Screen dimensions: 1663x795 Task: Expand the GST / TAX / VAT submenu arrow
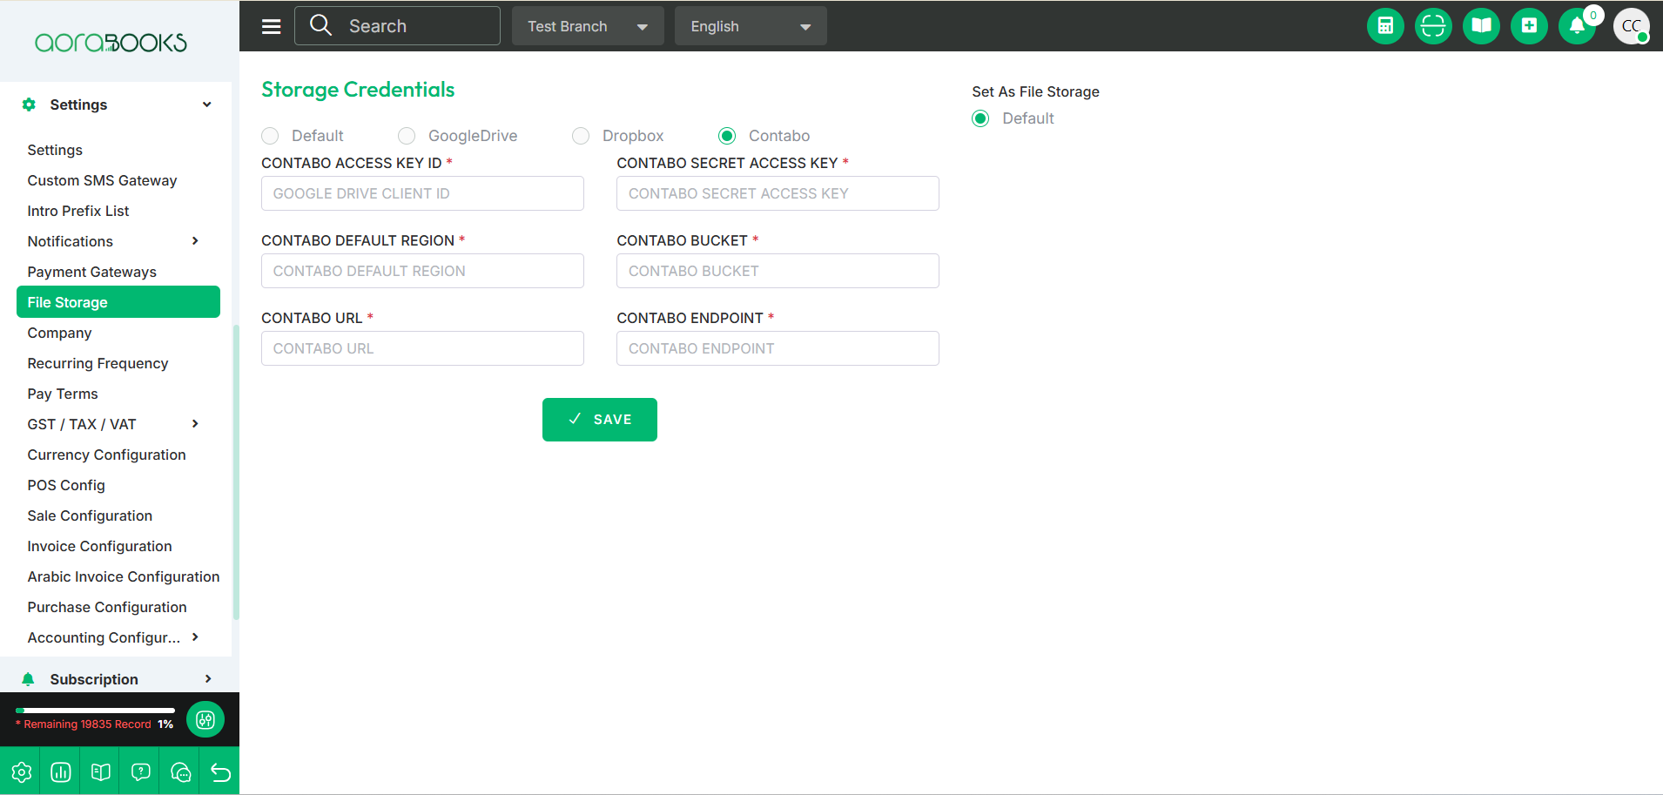coord(195,424)
